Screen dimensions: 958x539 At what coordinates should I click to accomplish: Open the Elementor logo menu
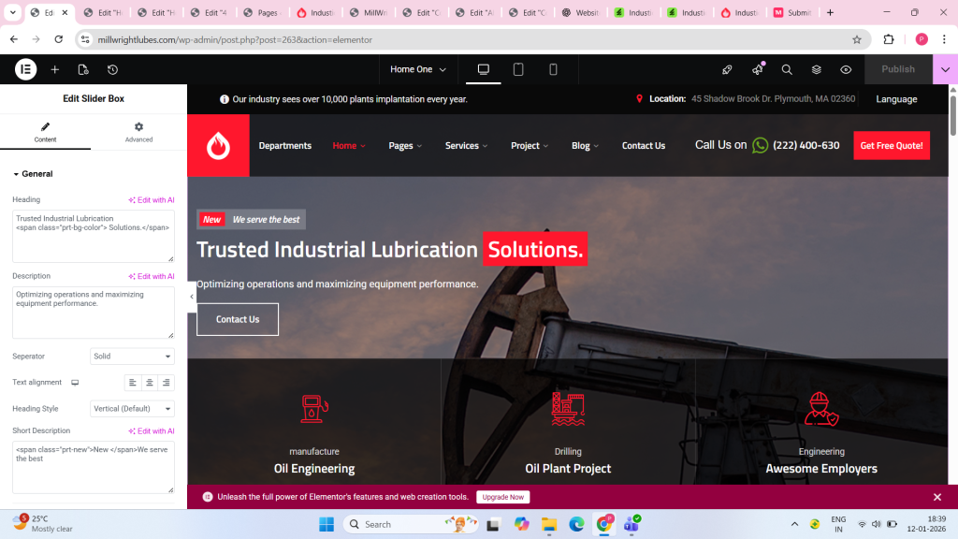click(25, 69)
